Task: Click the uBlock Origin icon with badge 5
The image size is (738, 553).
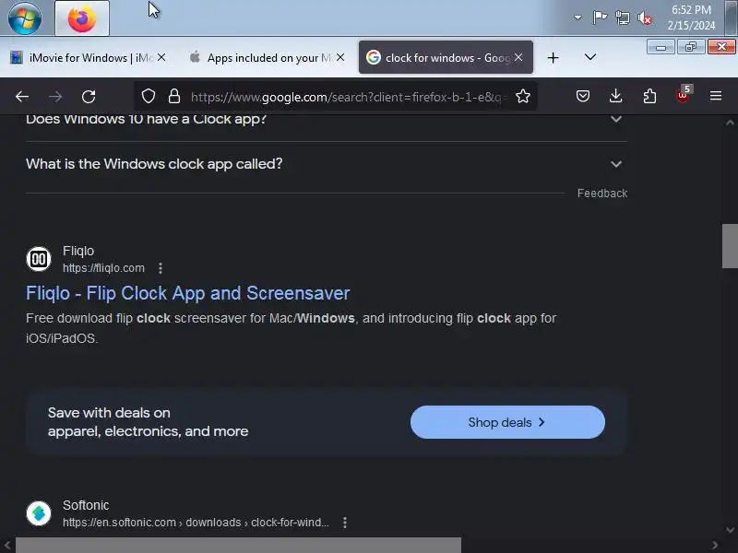Action: pyautogui.click(x=683, y=96)
